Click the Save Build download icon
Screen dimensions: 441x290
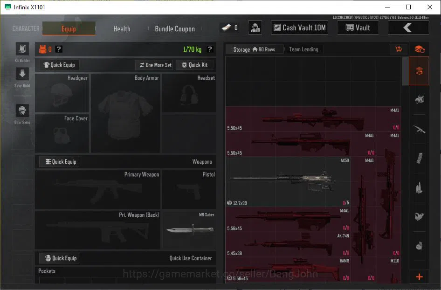(x=22, y=74)
